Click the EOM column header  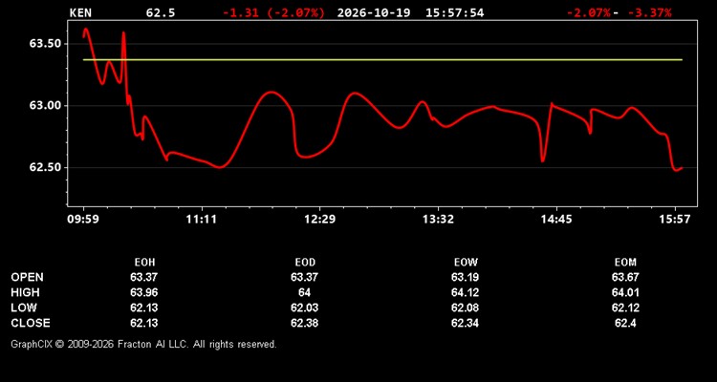coord(625,263)
